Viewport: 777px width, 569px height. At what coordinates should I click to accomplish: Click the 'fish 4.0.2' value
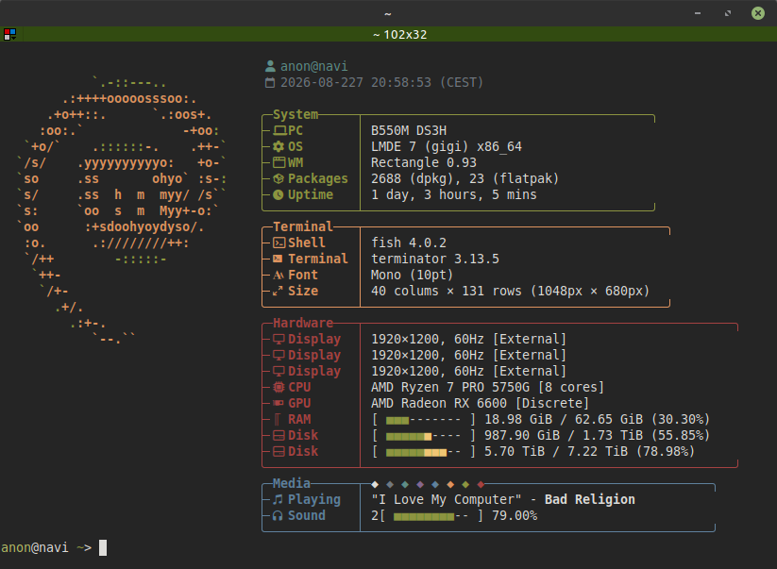tap(409, 243)
